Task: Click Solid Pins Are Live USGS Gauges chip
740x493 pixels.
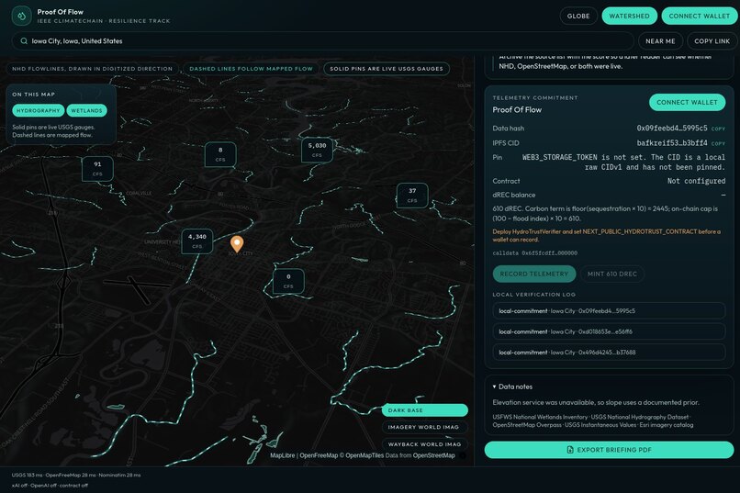Action: [387, 69]
